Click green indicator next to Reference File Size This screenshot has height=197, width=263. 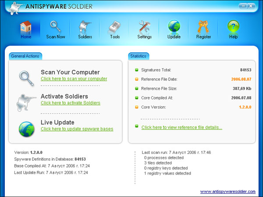(x=137, y=88)
